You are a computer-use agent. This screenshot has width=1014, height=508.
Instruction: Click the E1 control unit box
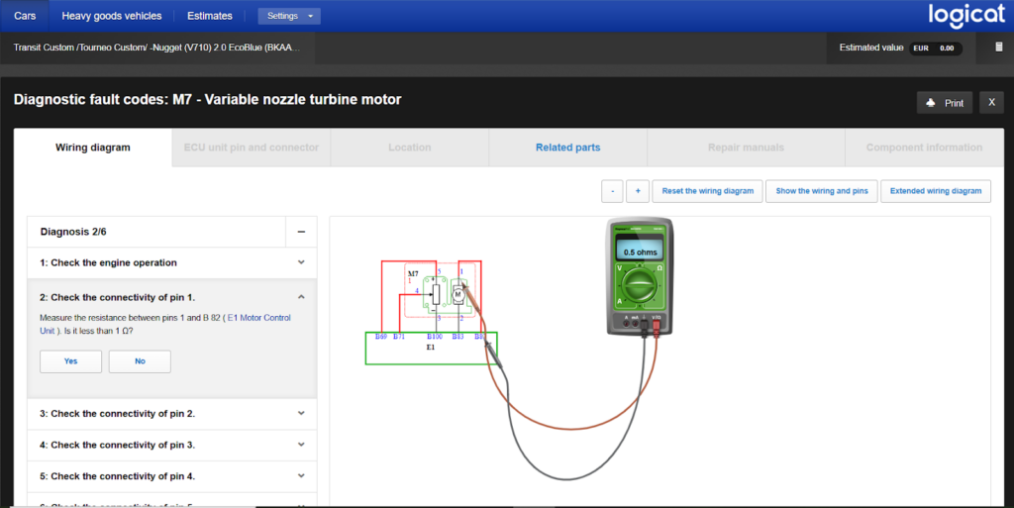pos(432,349)
